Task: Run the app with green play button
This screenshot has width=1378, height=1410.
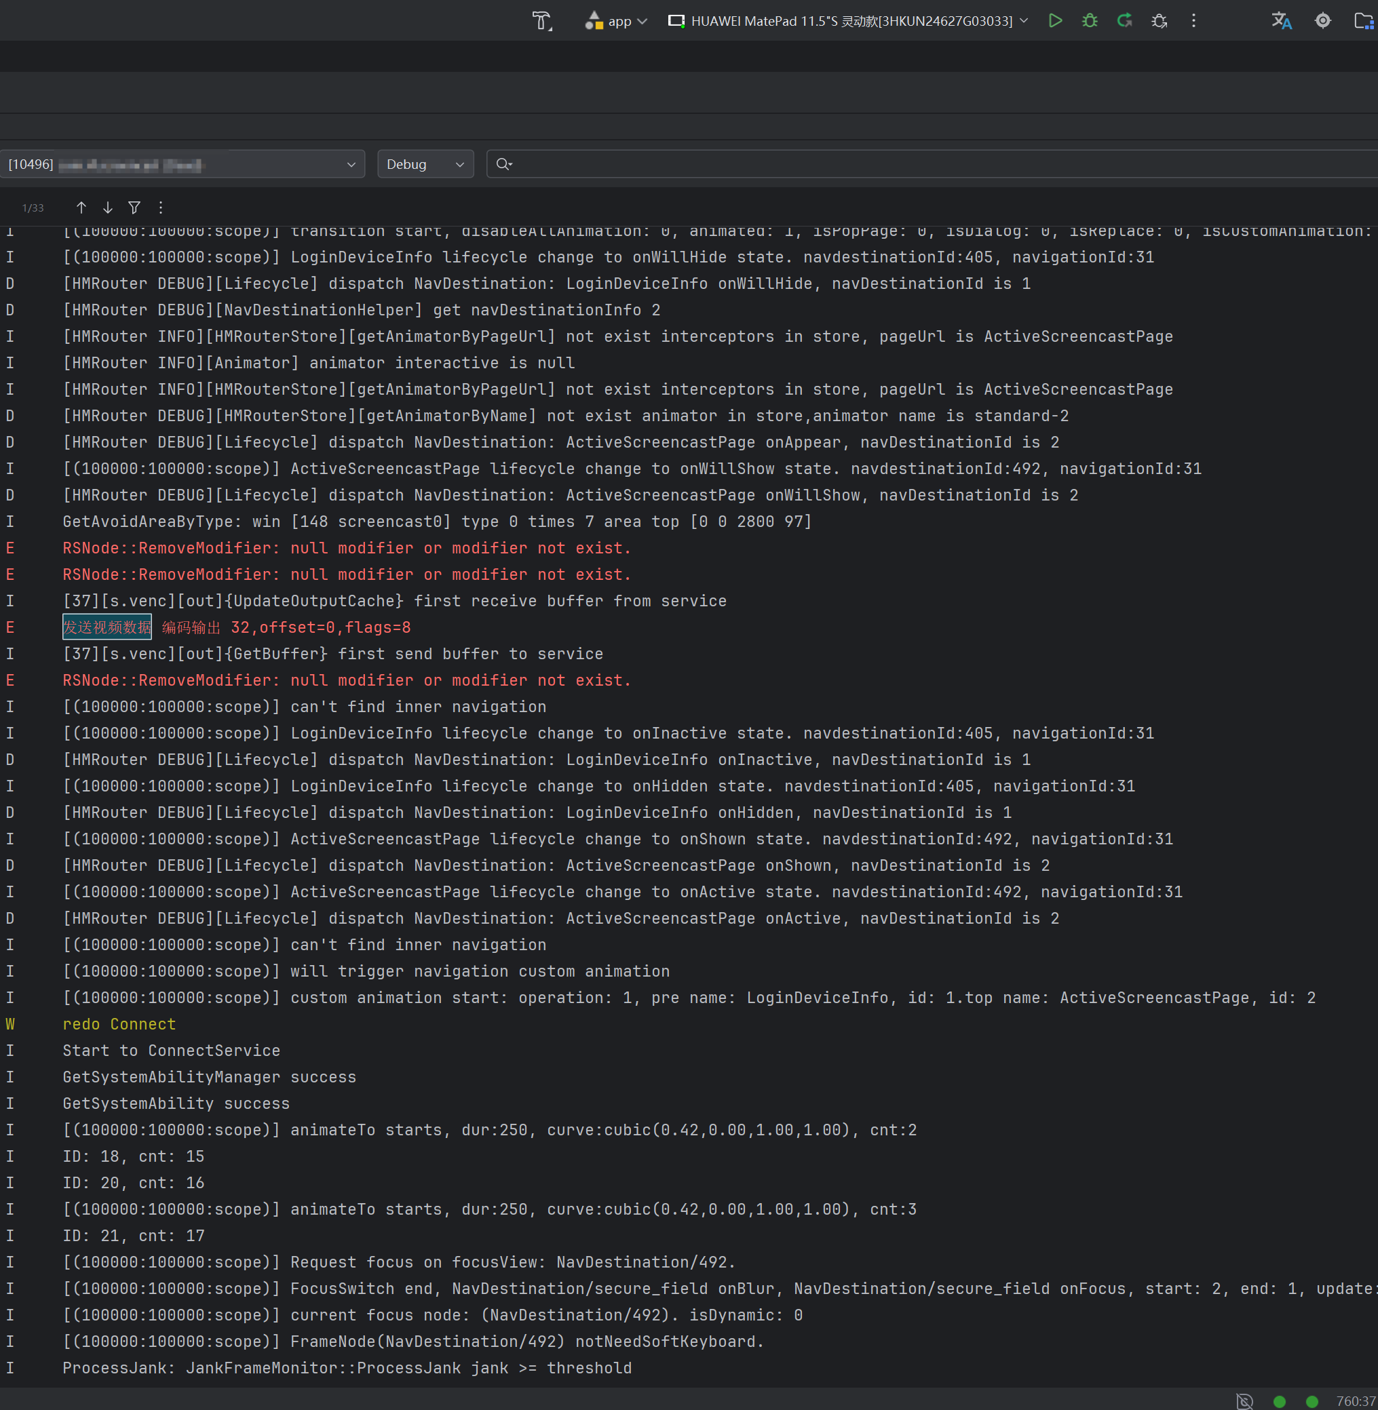Action: (1055, 21)
